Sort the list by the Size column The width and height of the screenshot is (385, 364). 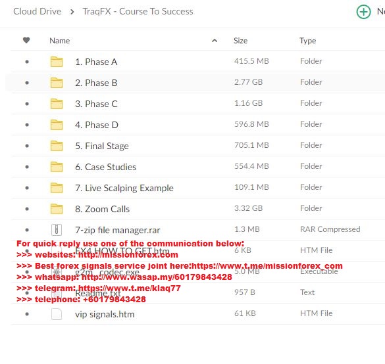(x=240, y=41)
